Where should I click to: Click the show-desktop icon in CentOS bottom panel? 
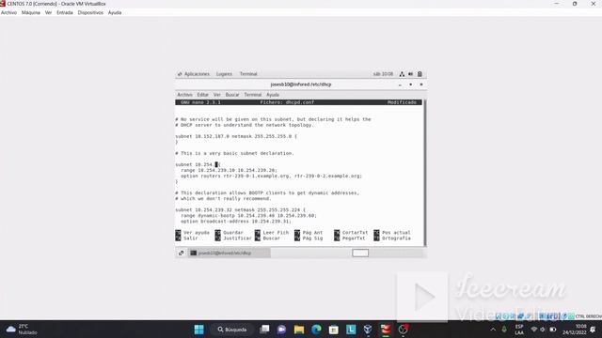(182, 253)
